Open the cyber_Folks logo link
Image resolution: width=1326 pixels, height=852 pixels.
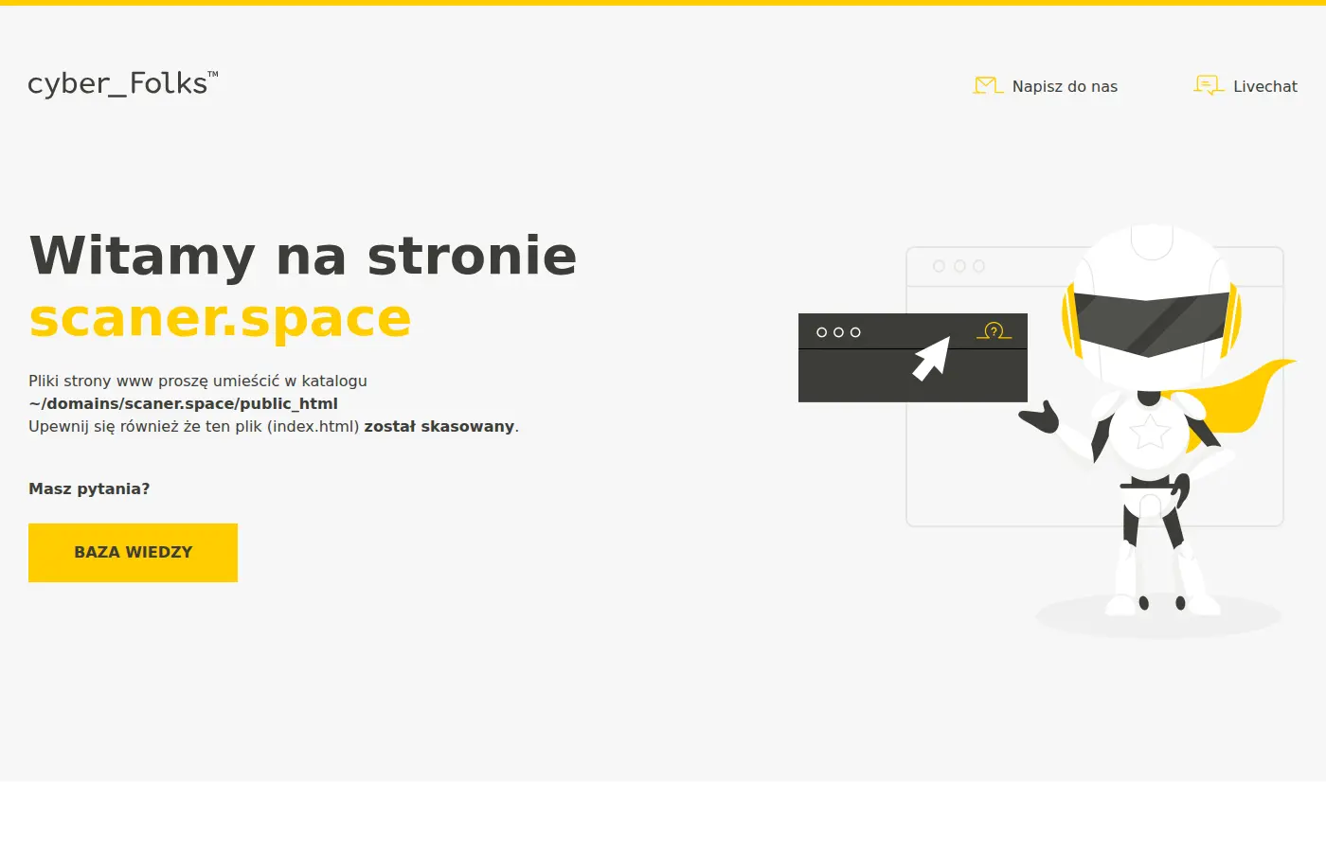pyautogui.click(x=123, y=84)
